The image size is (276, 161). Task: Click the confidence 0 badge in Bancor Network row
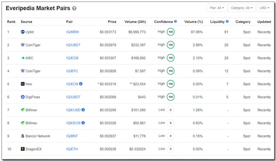(x=170, y=136)
